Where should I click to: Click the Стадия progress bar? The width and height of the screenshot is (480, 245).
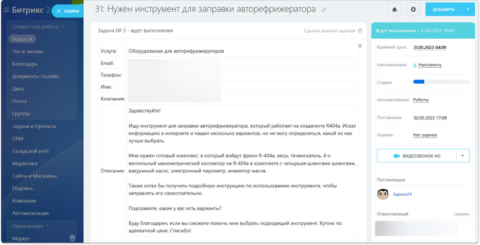tap(441, 82)
